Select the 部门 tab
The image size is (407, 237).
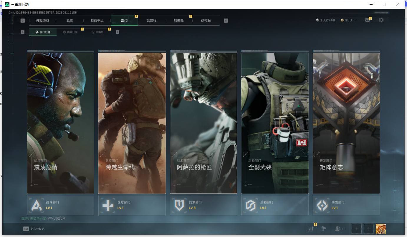click(x=124, y=21)
